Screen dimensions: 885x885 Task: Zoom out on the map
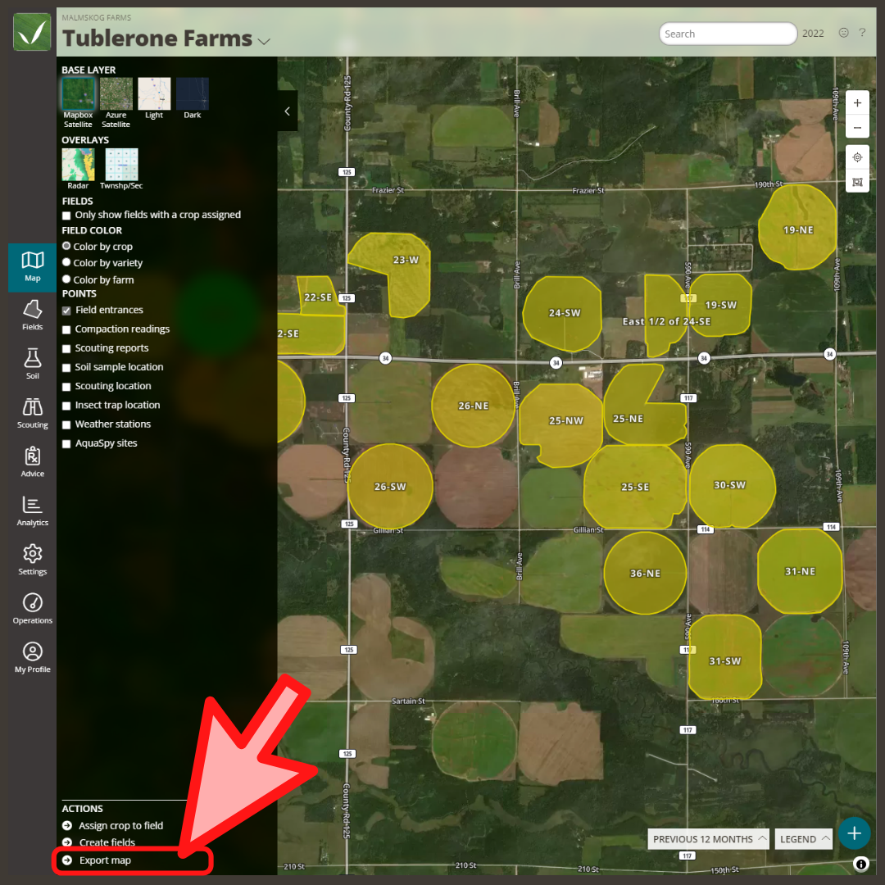coord(857,127)
